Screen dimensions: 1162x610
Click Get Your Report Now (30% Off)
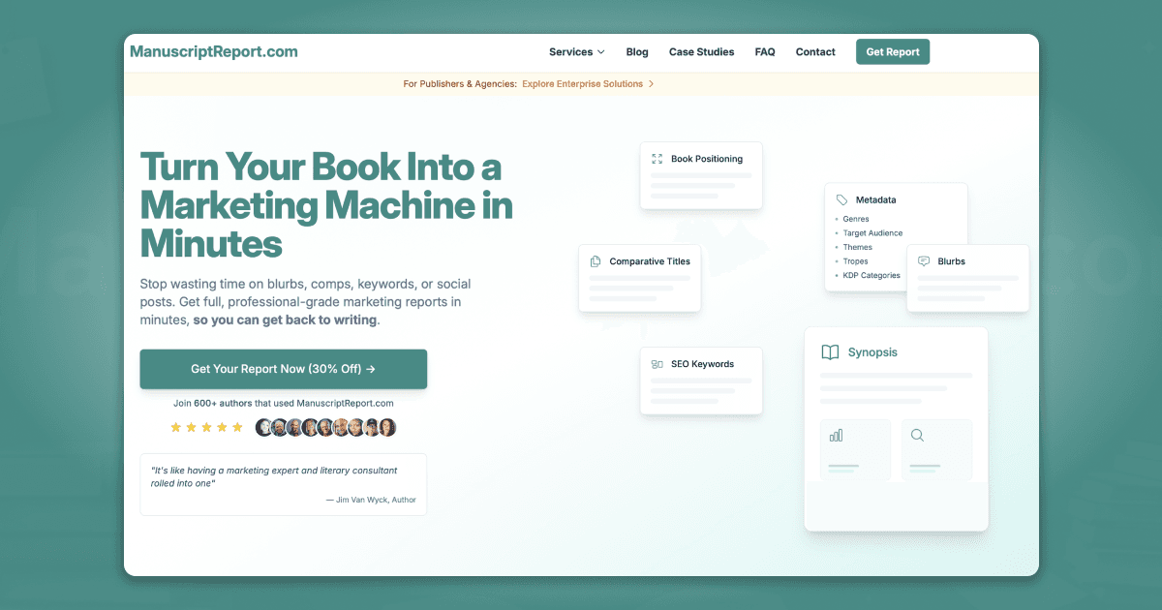coord(283,369)
